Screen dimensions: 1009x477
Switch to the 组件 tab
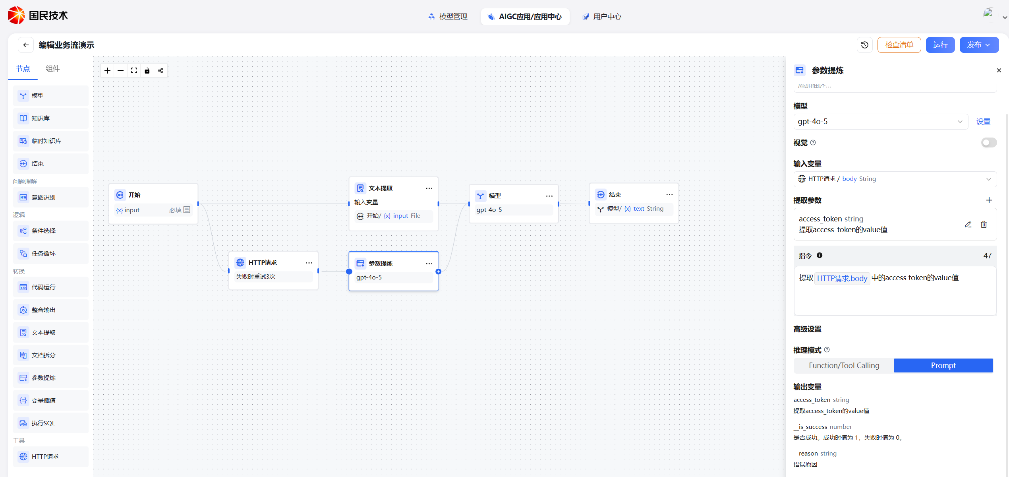[x=52, y=69]
